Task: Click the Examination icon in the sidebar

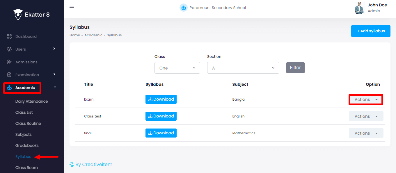Action: coord(9,75)
